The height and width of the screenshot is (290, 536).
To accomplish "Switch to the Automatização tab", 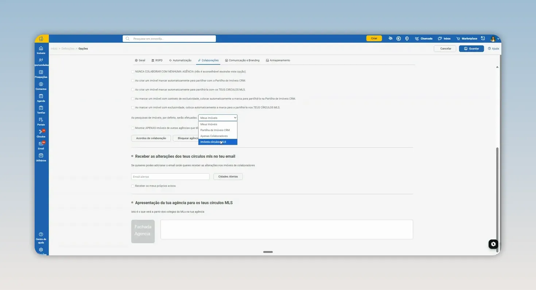I will coord(180,60).
